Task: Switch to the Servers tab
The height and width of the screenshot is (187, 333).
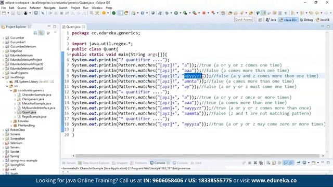Action: (69, 163)
